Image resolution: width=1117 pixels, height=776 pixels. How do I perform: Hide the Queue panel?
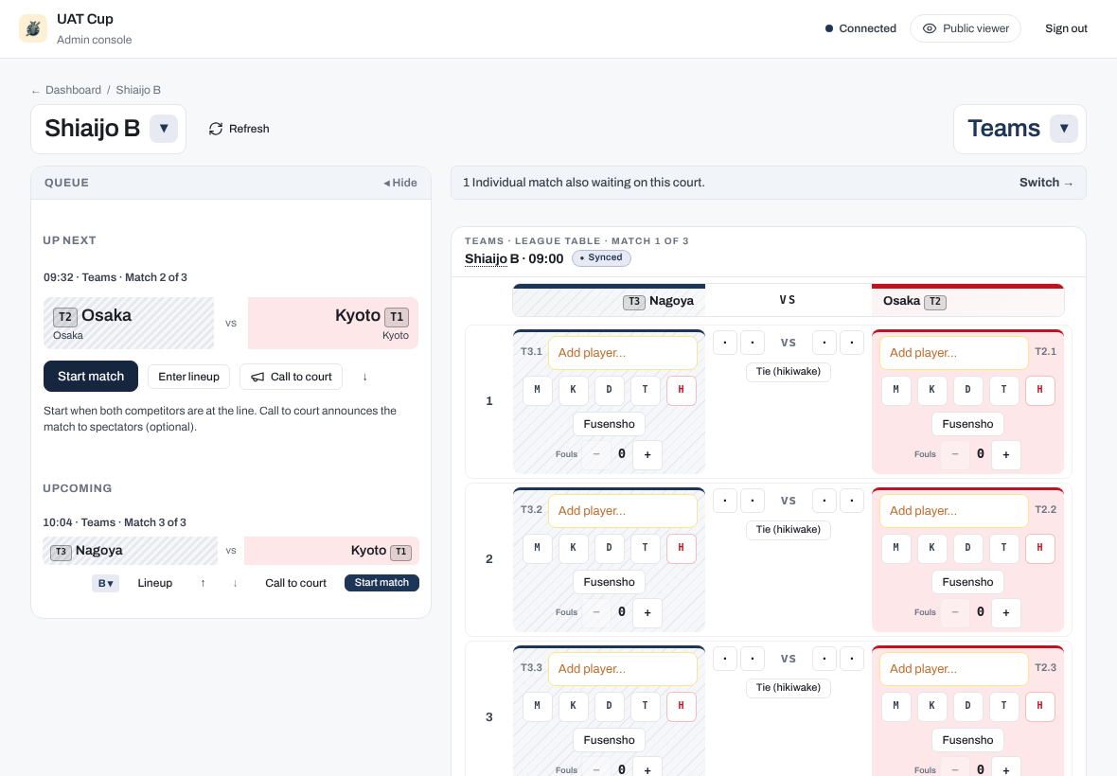[400, 183]
